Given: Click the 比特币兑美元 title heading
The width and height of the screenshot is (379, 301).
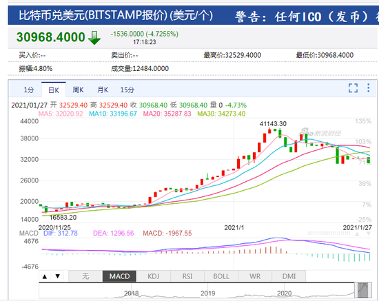Looking at the screenshot, I should tap(116, 15).
